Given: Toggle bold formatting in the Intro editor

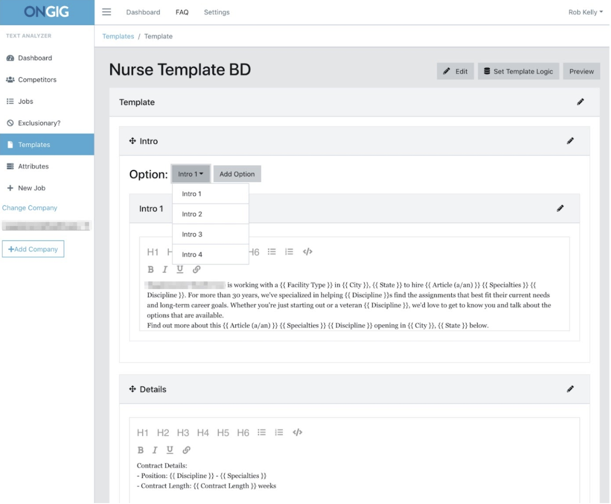Looking at the screenshot, I should coord(150,269).
